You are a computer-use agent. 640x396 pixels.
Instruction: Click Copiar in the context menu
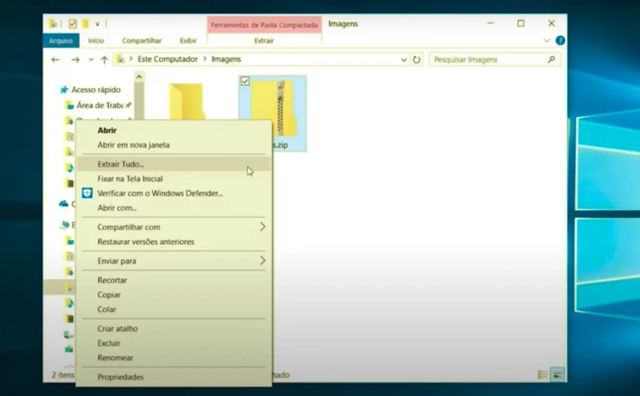coord(109,295)
